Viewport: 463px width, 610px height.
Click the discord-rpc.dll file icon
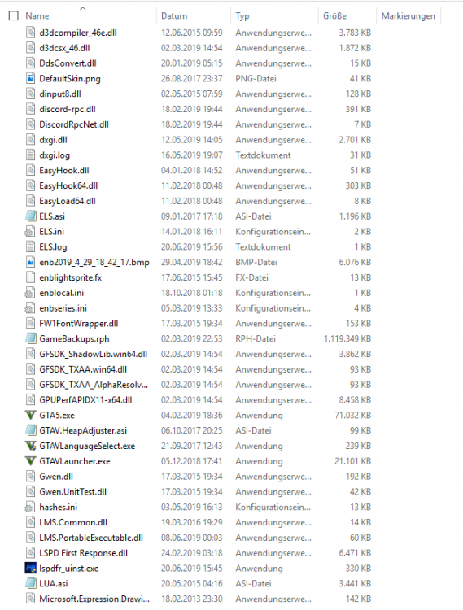click(30, 109)
